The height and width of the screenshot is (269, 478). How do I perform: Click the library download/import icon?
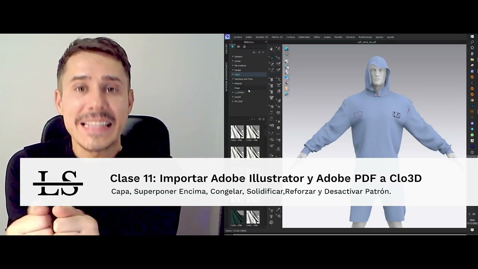pyautogui.click(x=254, y=52)
